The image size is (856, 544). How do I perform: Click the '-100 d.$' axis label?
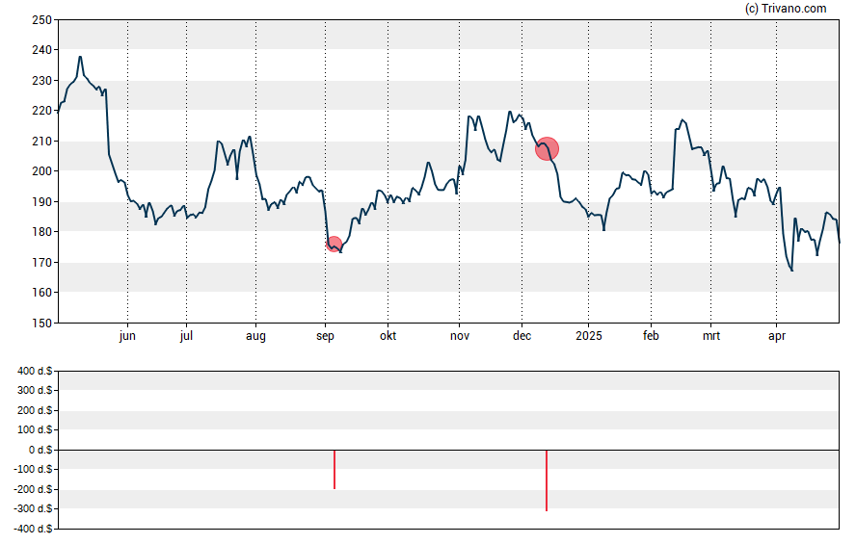point(34,469)
